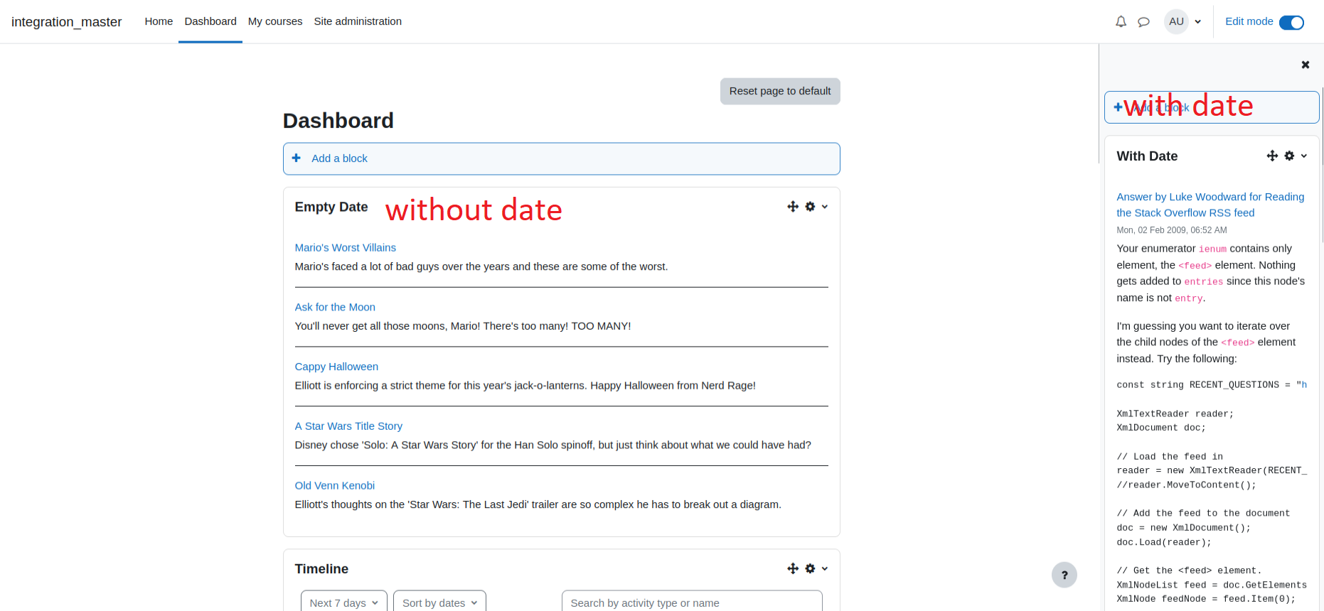Toggle the Edit mode switch

tap(1291, 23)
